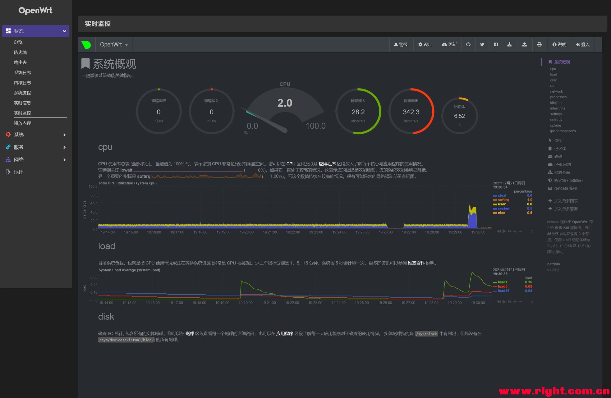The width and height of the screenshot is (611, 398).
Task: Click the upload snapshot icon
Action: point(525,45)
